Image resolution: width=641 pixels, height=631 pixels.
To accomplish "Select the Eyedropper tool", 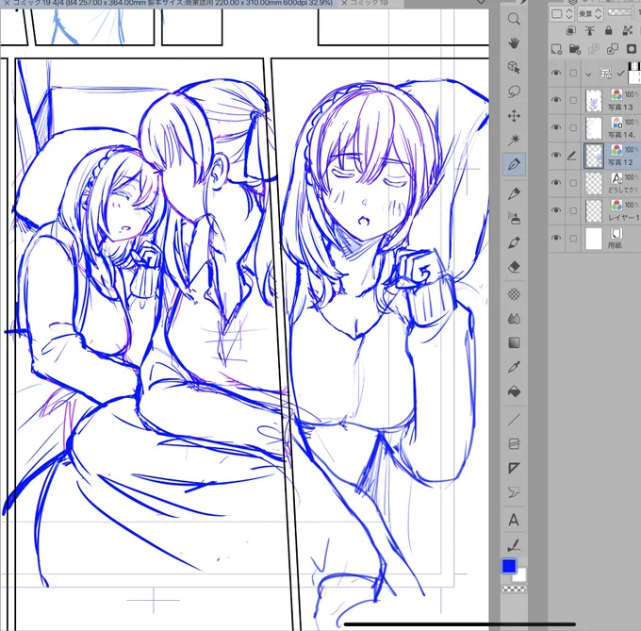I will [x=514, y=367].
